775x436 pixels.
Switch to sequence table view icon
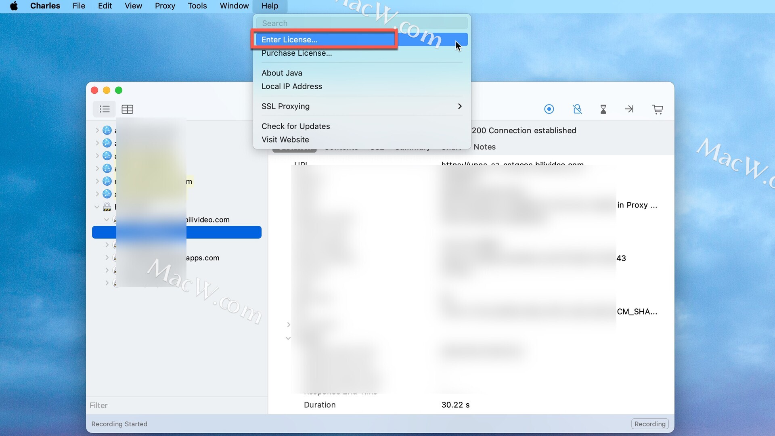coord(127,109)
